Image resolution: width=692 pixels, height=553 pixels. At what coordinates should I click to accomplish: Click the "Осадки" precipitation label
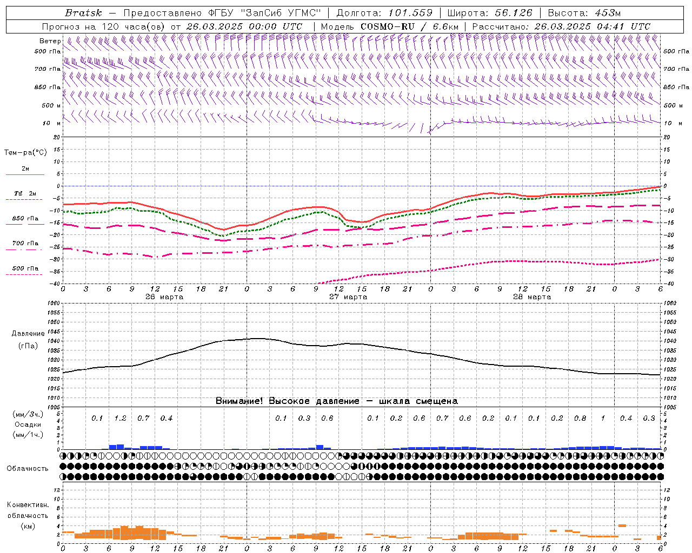tap(28, 424)
